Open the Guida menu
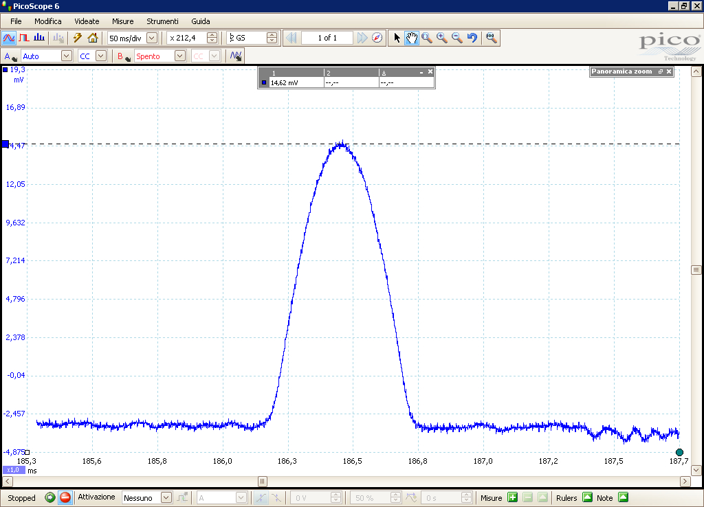Image resolution: width=704 pixels, height=507 pixels. point(200,21)
